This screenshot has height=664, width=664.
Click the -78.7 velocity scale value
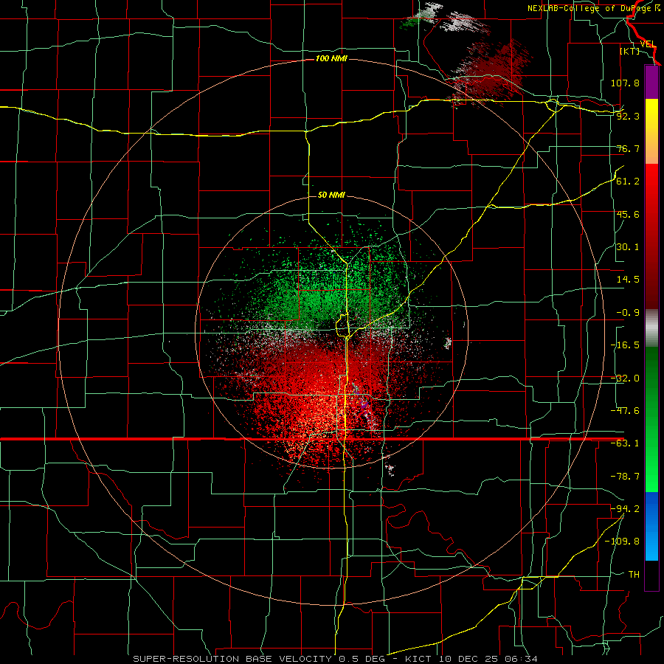coord(625,477)
